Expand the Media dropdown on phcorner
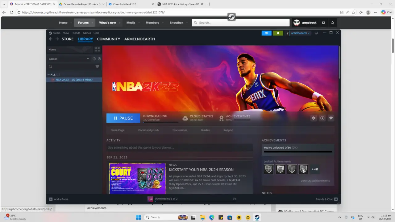The width and height of the screenshot is (395, 222). [x=139, y=23]
